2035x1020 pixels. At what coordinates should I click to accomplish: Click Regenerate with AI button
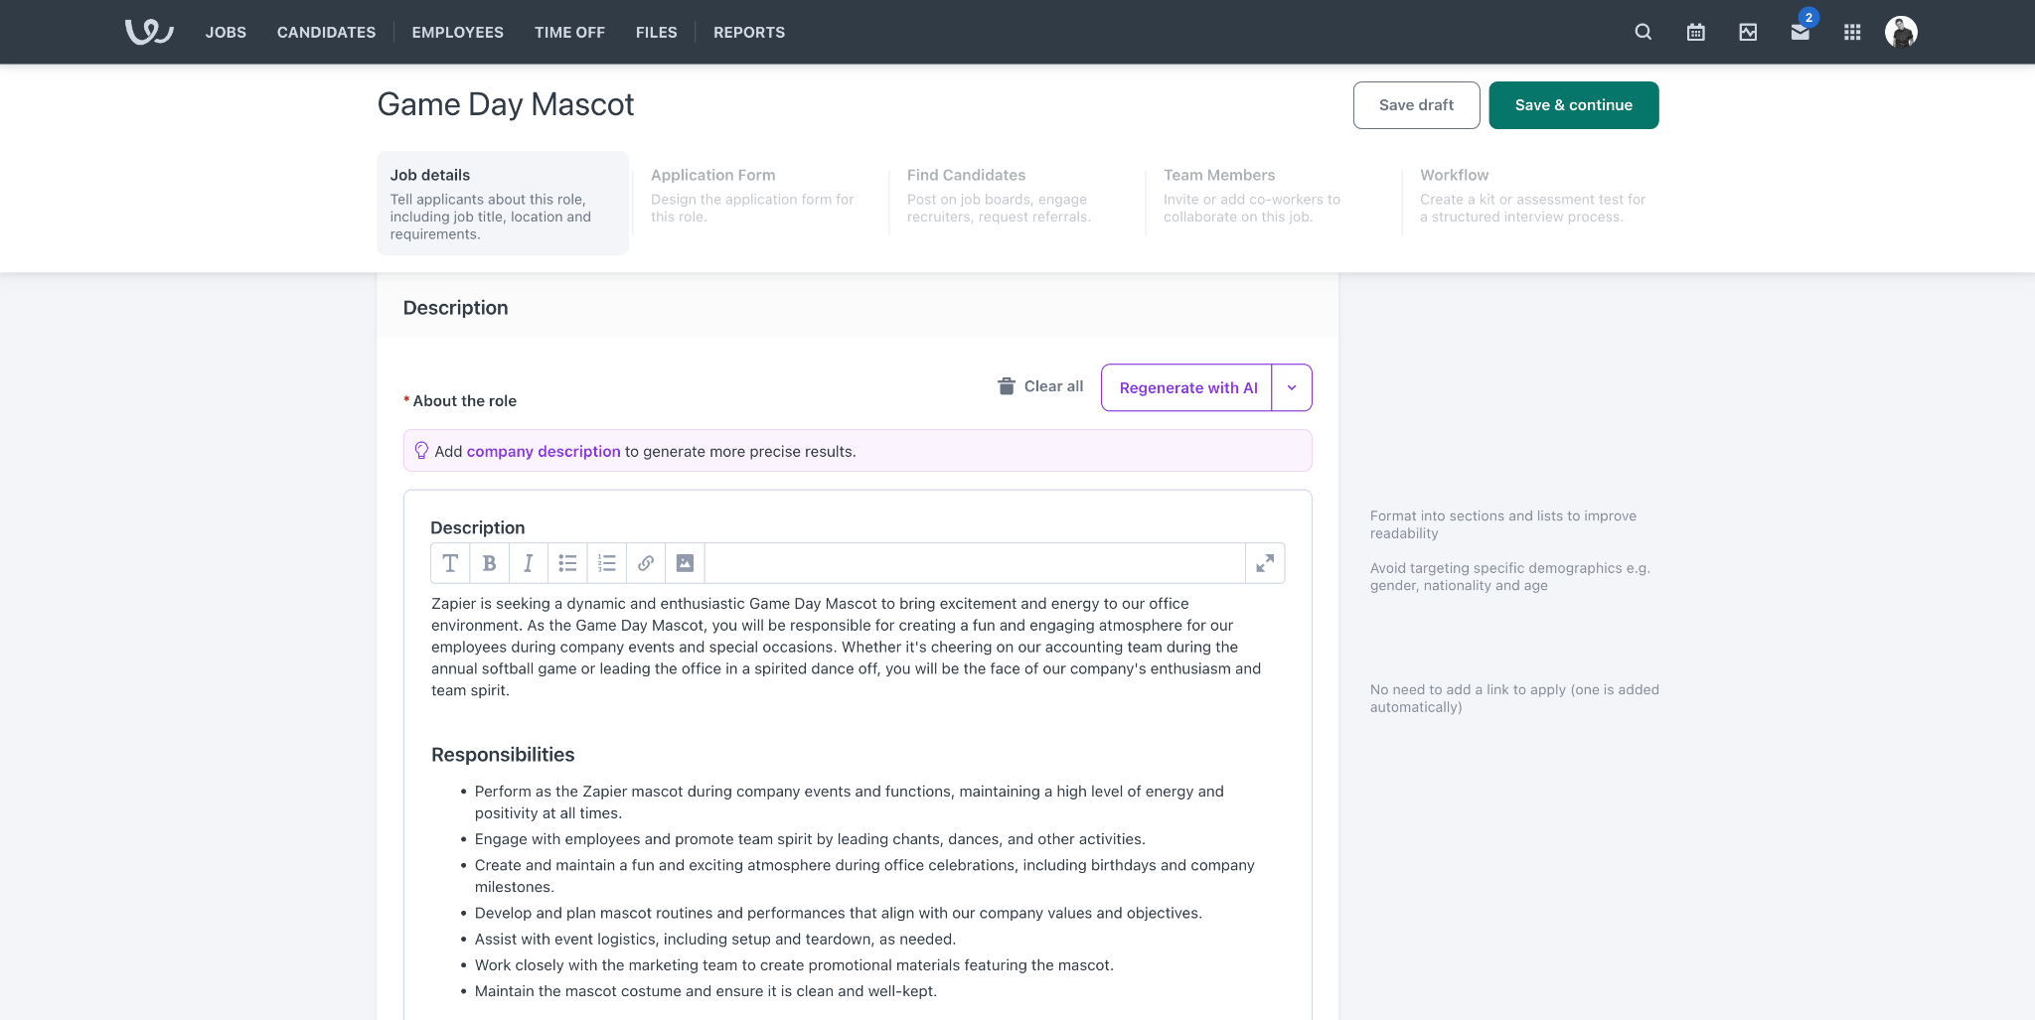point(1187,387)
